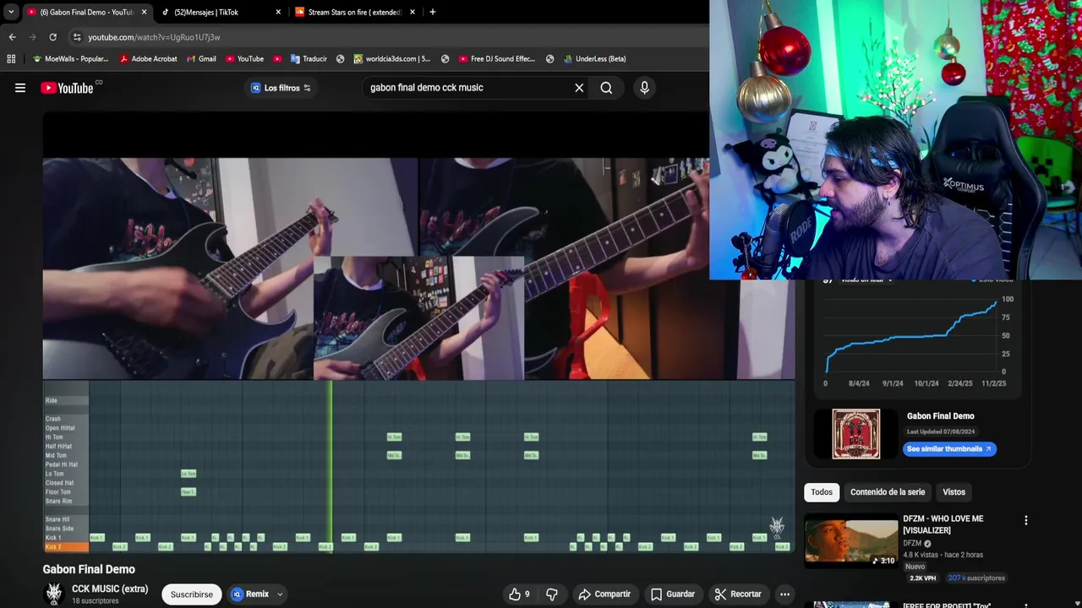Select the Vistos filter chip
The height and width of the screenshot is (608, 1082).
pyautogui.click(x=954, y=492)
